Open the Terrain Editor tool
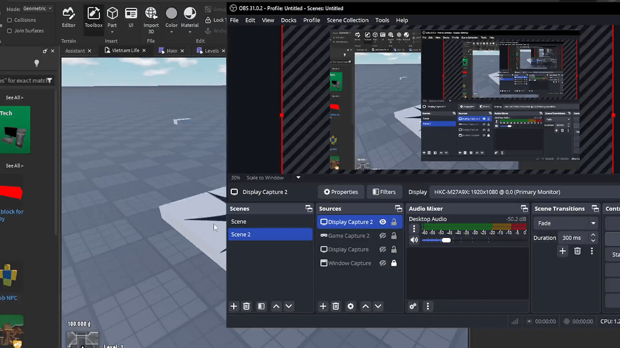Screen dimensions: 620x348 pos(68,18)
